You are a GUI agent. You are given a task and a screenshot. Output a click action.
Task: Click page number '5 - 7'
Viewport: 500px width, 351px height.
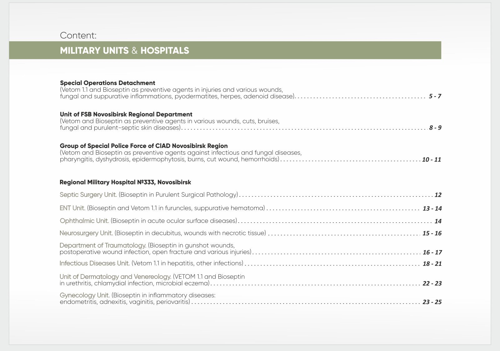(x=435, y=96)
